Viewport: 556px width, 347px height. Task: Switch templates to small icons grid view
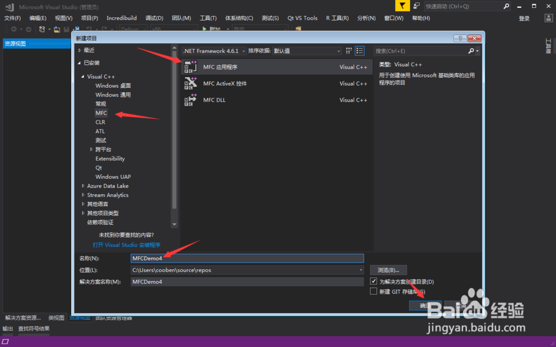tap(349, 51)
